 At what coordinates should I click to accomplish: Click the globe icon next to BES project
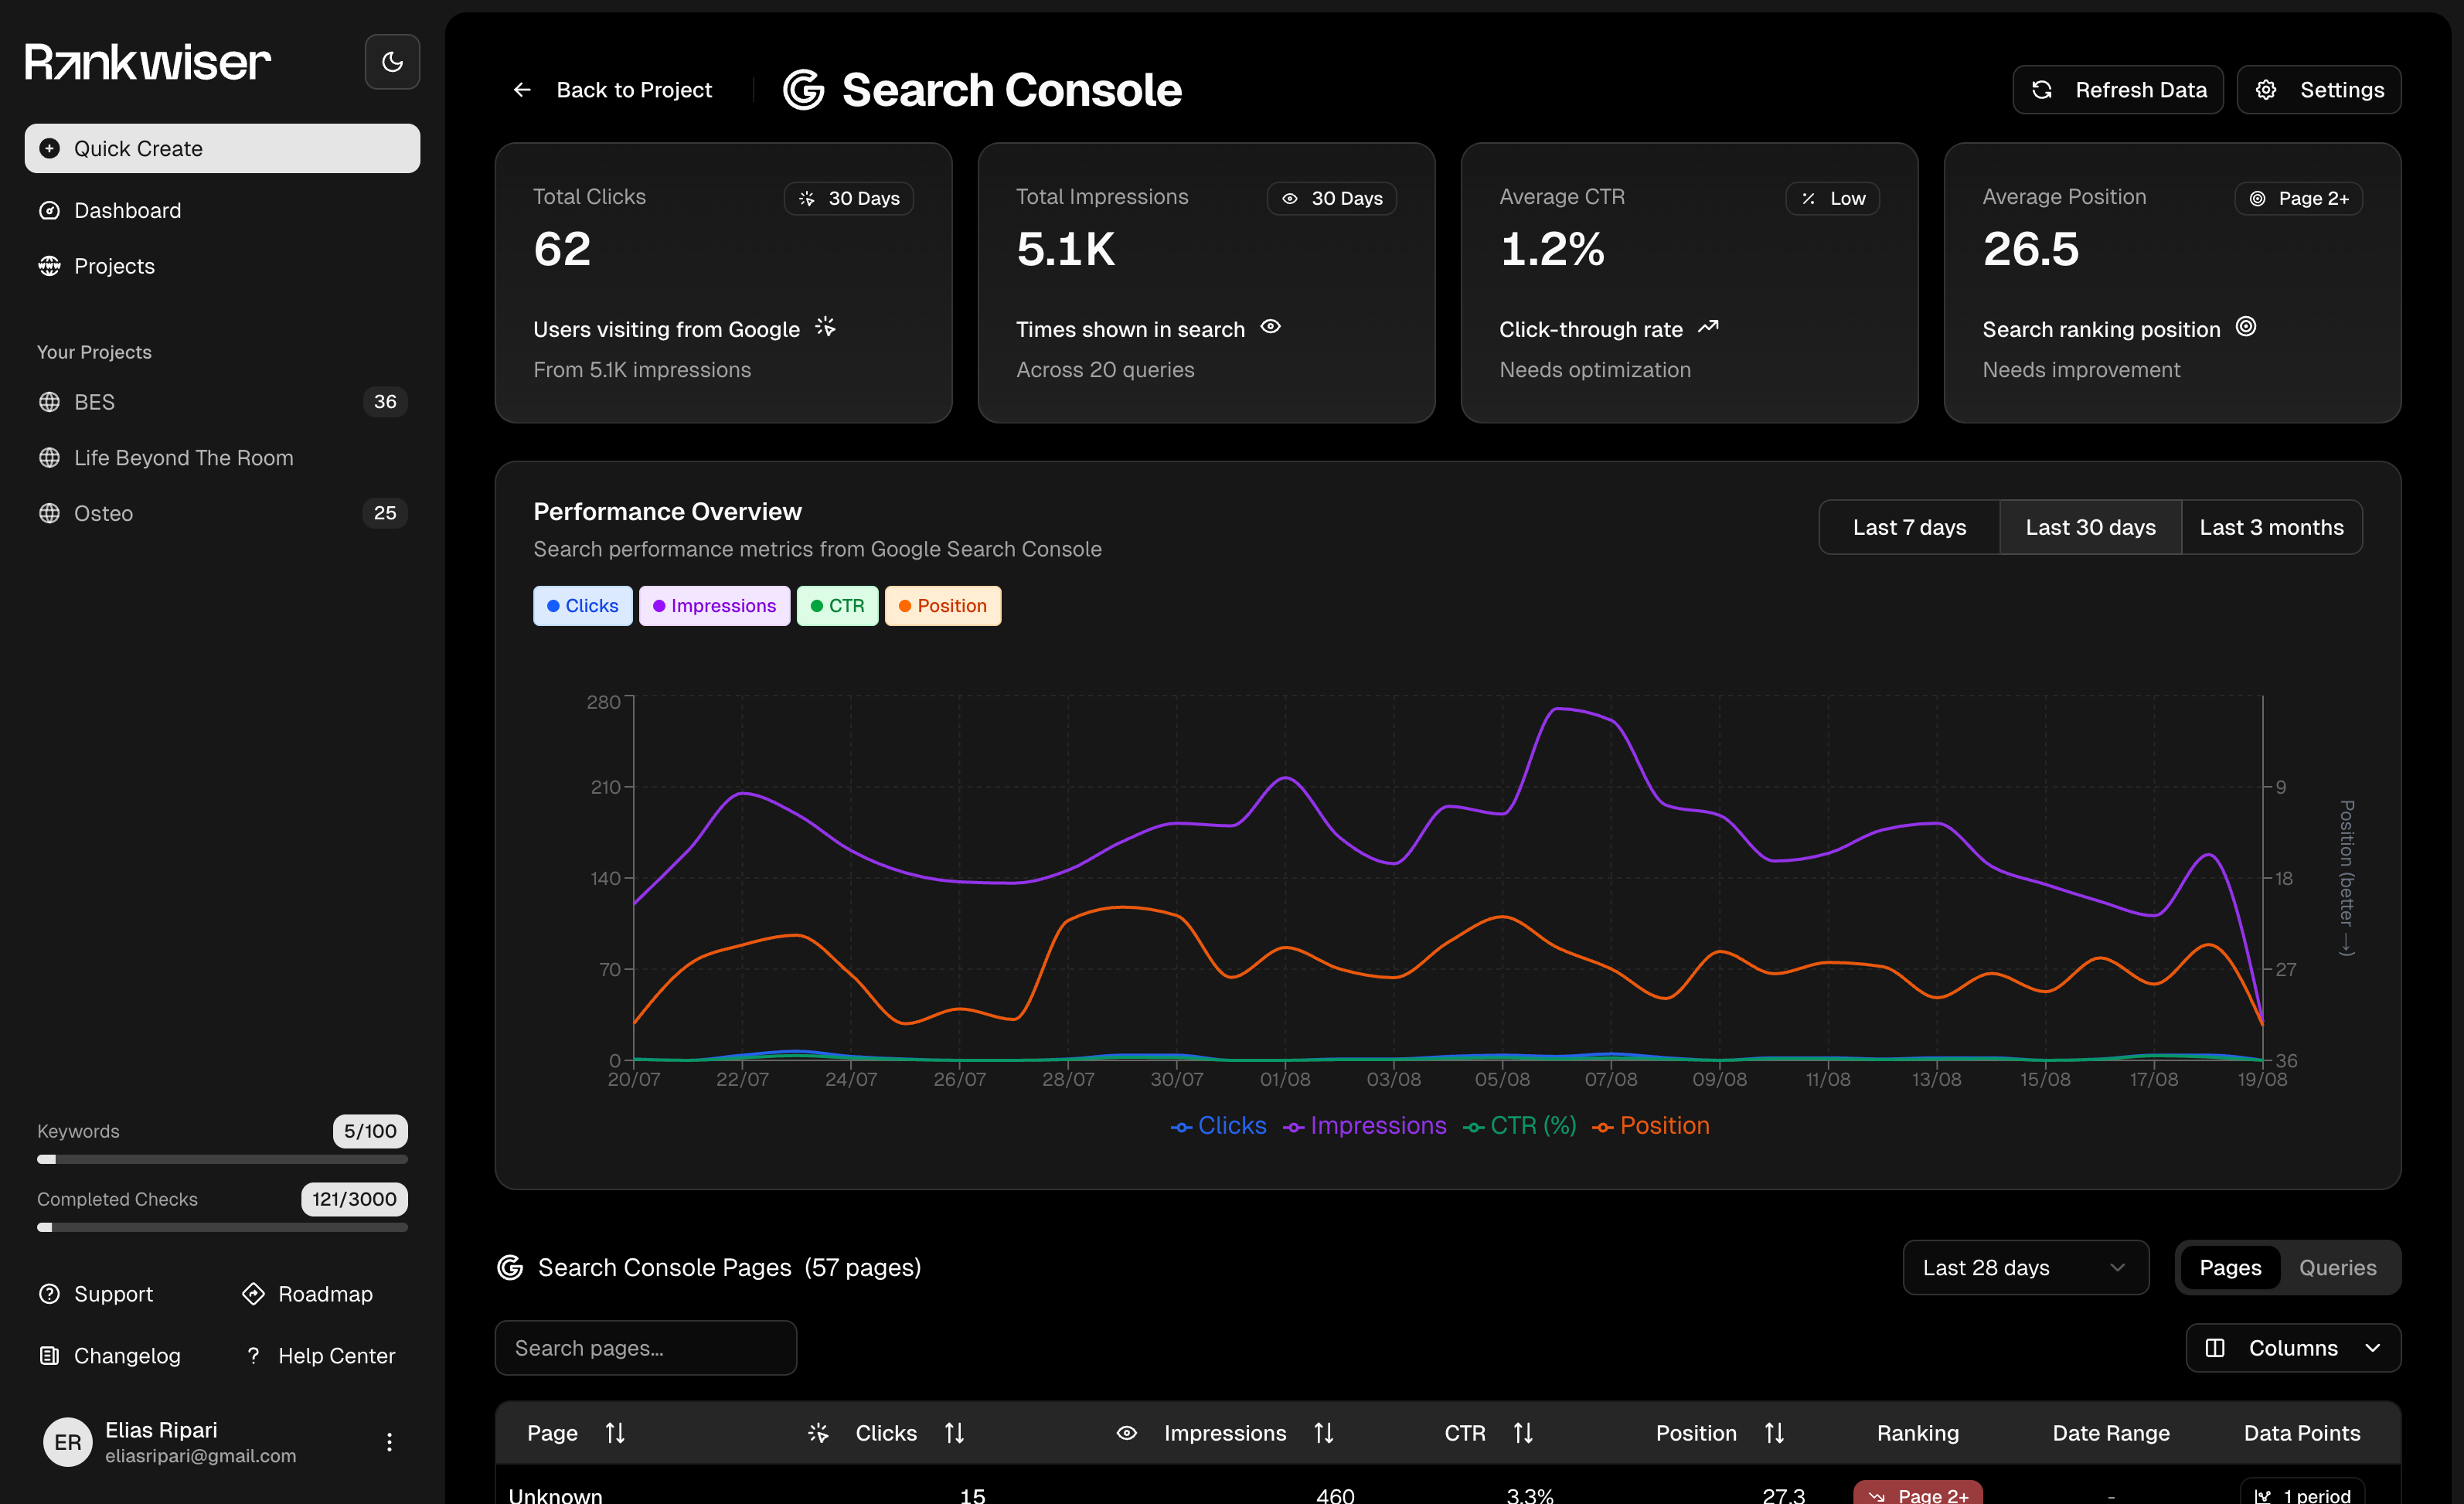[x=49, y=401]
